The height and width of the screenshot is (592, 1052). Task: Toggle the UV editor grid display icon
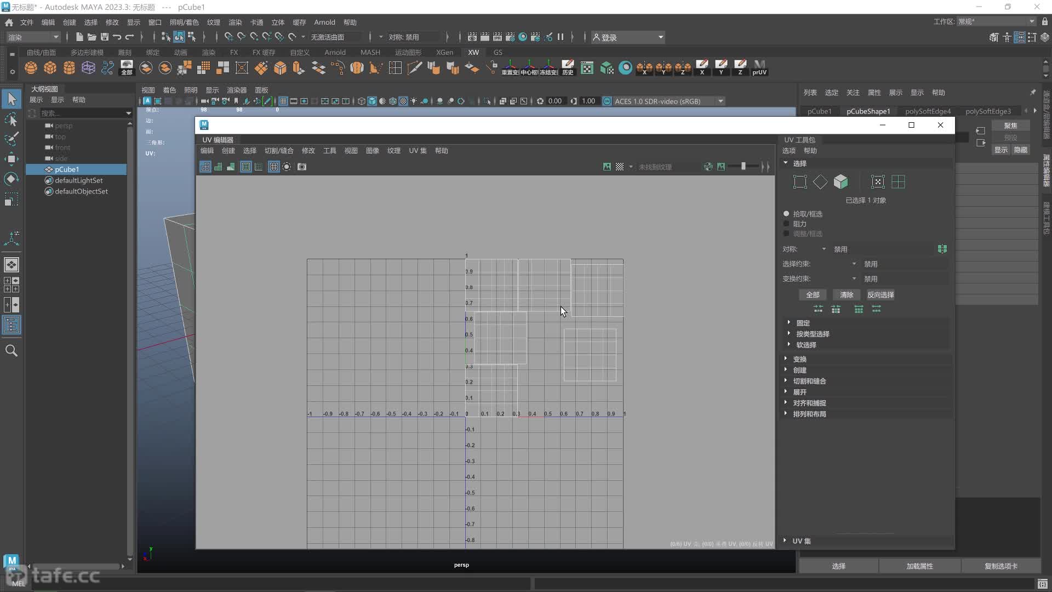pos(273,167)
